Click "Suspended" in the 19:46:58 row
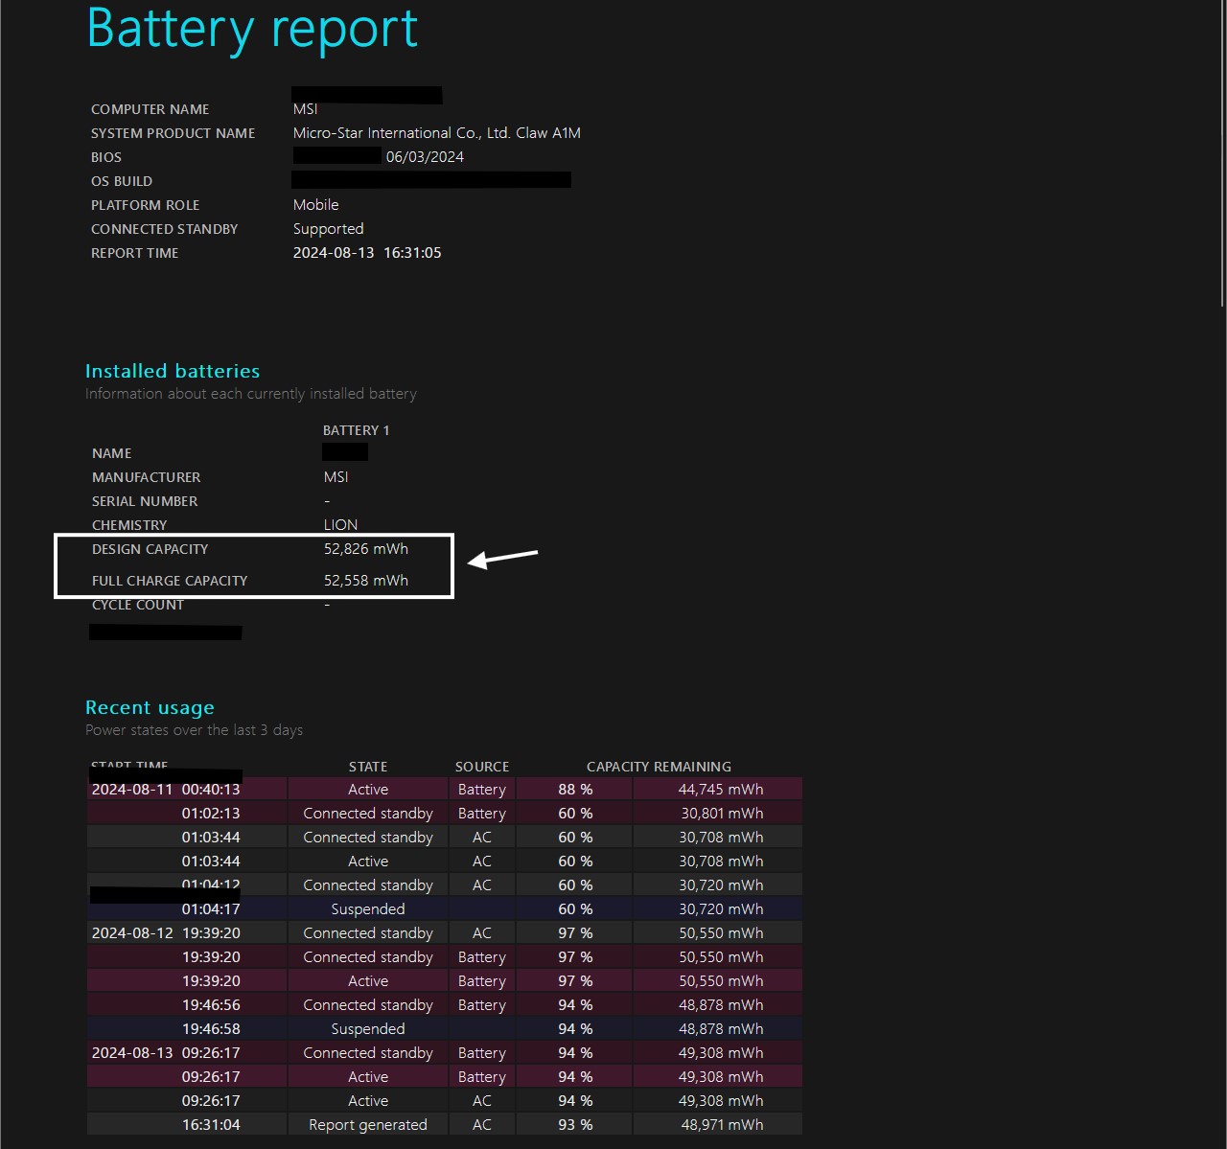The height and width of the screenshot is (1149, 1227). coord(368,1029)
